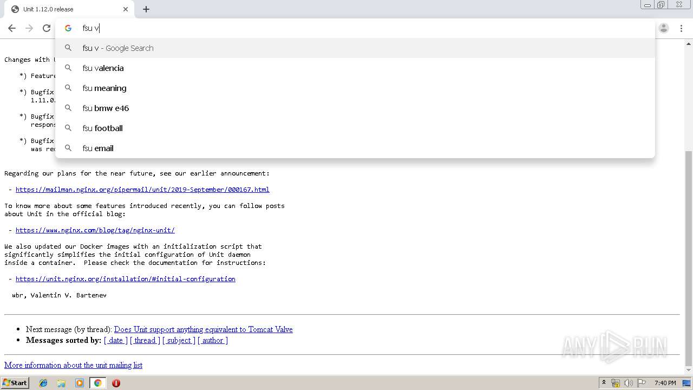Click the network status tray icon
693x390 pixels.
pyautogui.click(x=616, y=383)
